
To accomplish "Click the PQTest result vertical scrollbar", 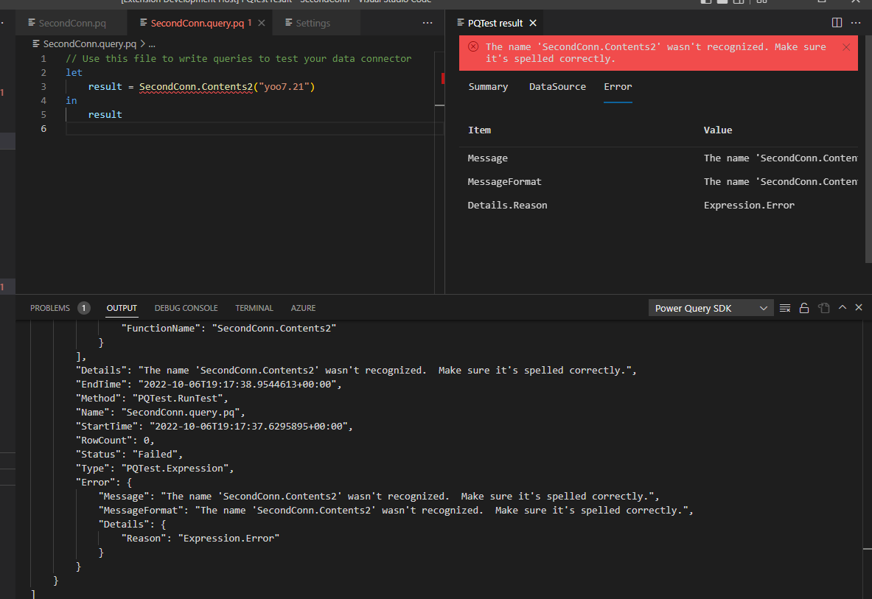I will click(868, 150).
